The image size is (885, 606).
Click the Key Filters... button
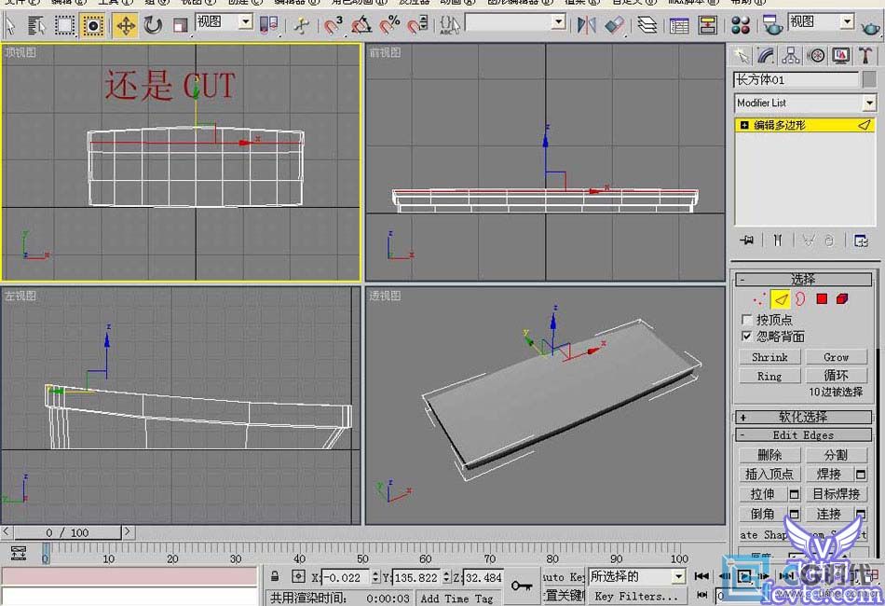tap(636, 597)
